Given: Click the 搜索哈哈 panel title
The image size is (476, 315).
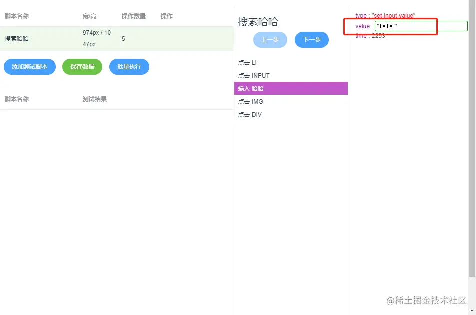Looking at the screenshot, I should pyautogui.click(x=257, y=21).
